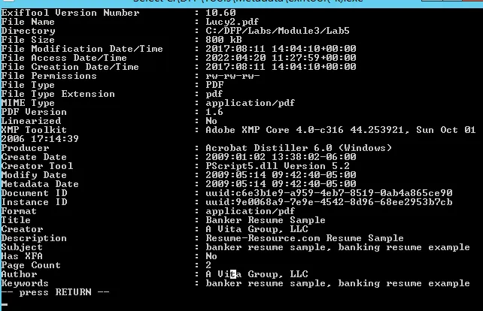Click the Instance ID uuid value

[329, 202]
